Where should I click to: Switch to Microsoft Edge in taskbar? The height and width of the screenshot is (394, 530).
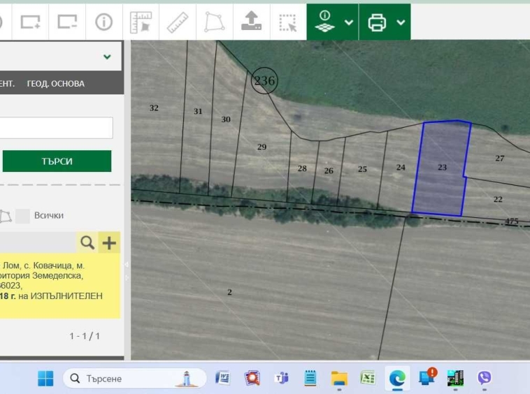coord(397,378)
